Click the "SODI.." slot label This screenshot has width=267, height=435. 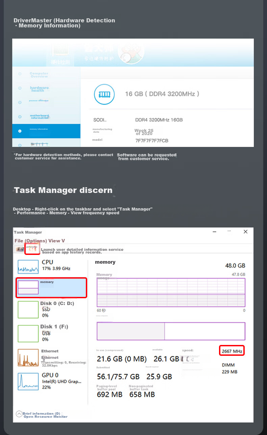coord(100,120)
